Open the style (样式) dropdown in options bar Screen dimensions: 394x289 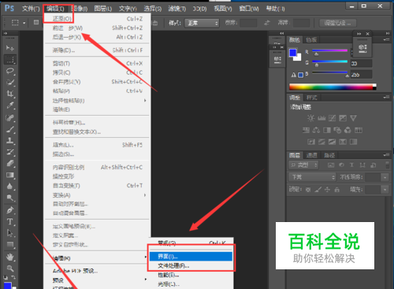pos(202,23)
